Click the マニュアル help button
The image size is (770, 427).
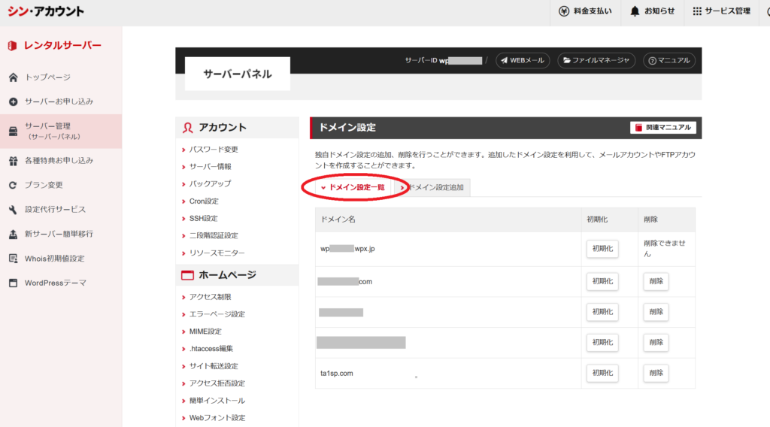669,60
